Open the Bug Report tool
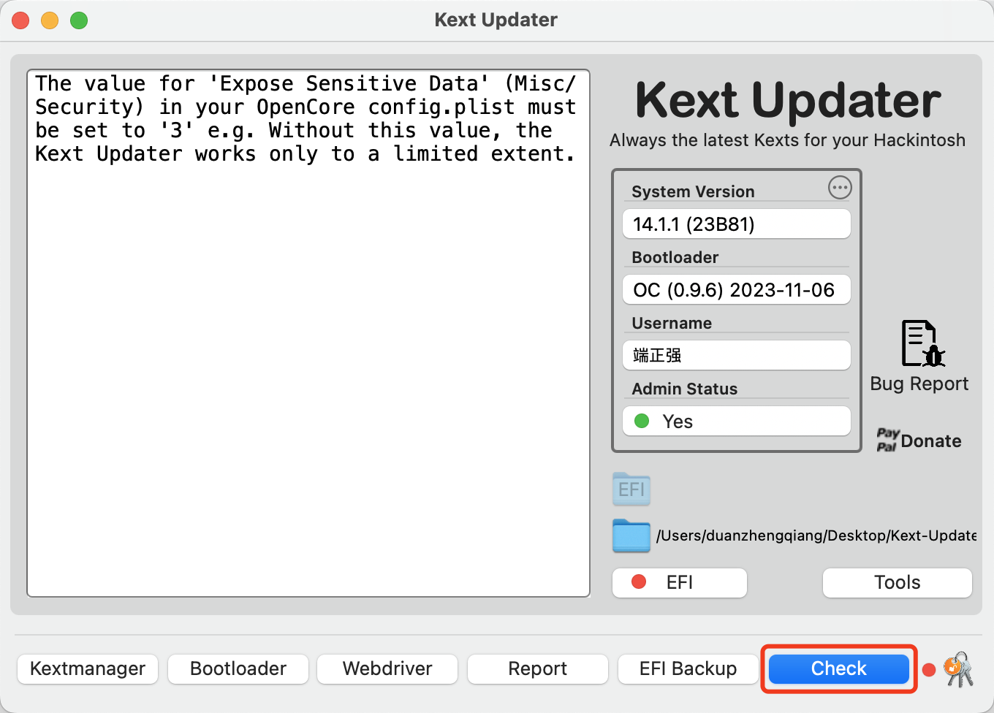 tap(919, 343)
